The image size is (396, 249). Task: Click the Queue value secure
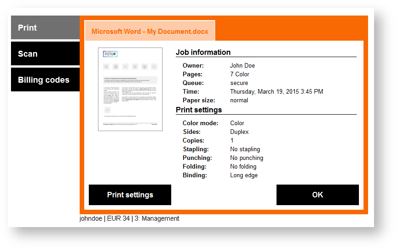tap(239, 83)
